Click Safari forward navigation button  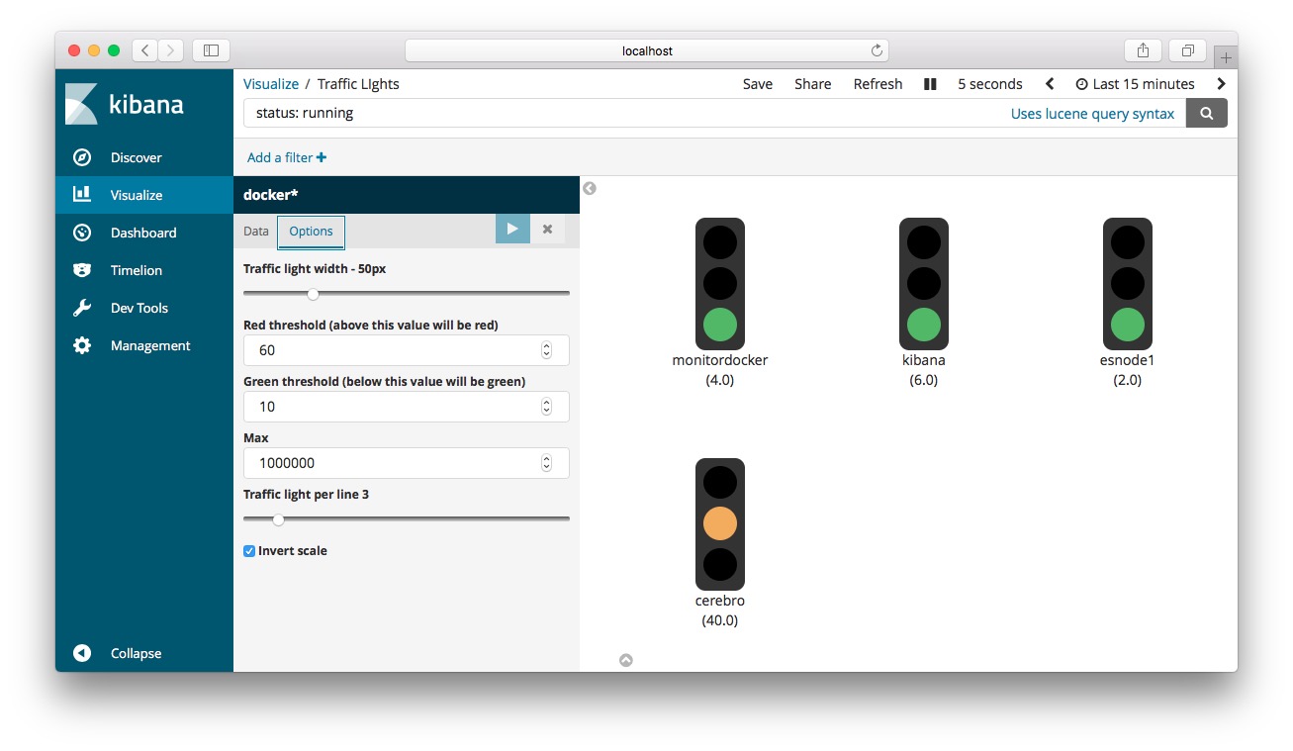point(170,50)
